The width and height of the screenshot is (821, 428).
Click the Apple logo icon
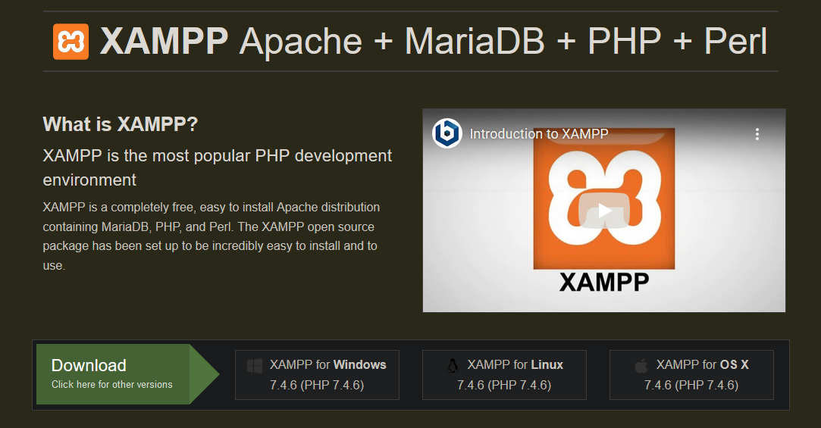coord(641,365)
